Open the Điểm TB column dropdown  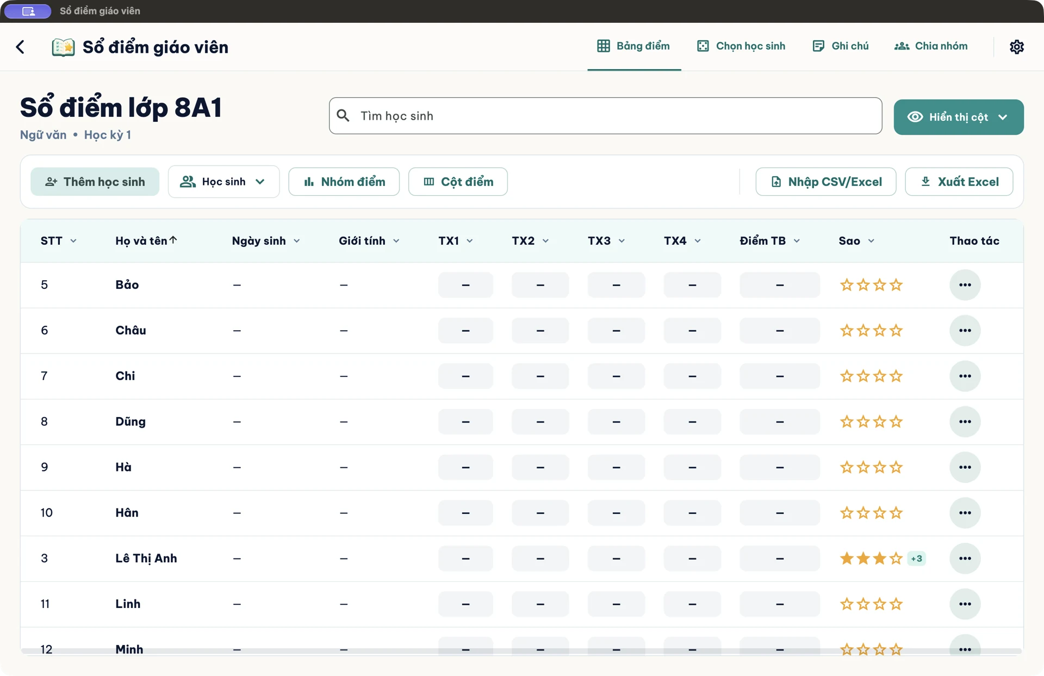click(797, 241)
